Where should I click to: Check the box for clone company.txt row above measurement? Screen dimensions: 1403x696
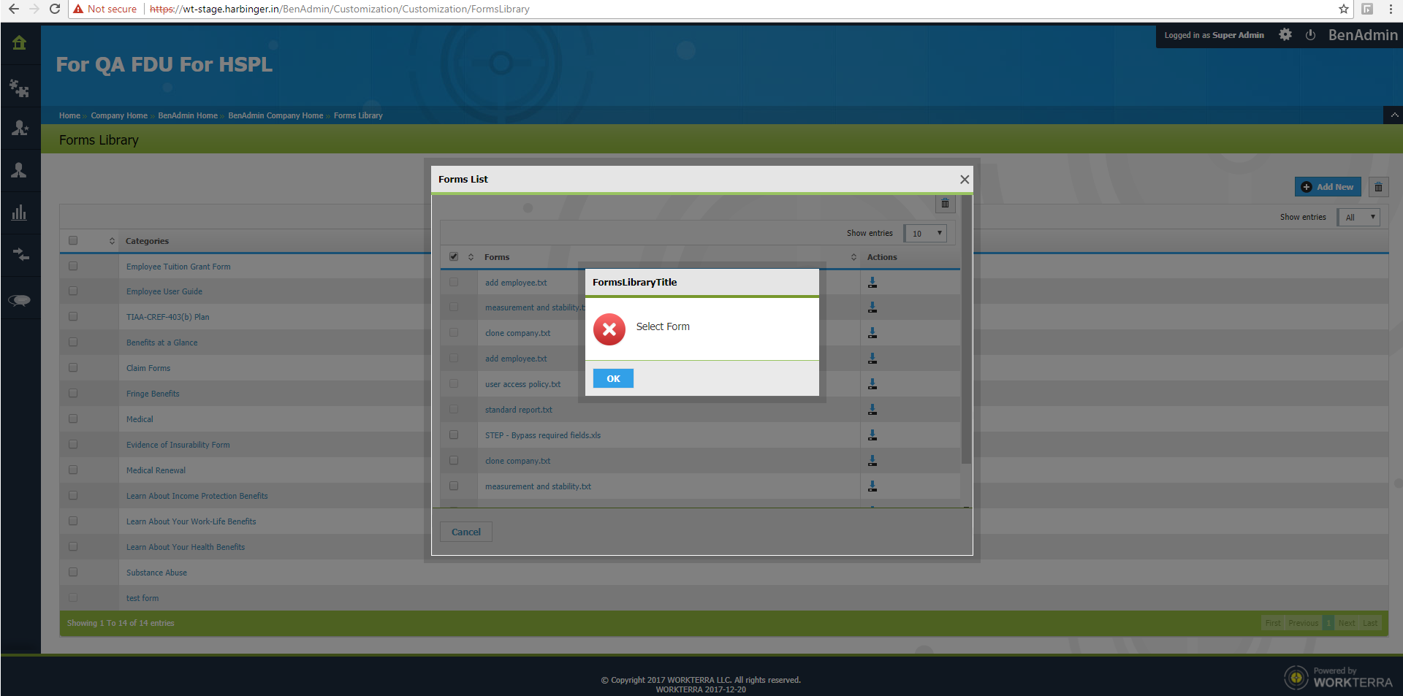click(x=454, y=461)
